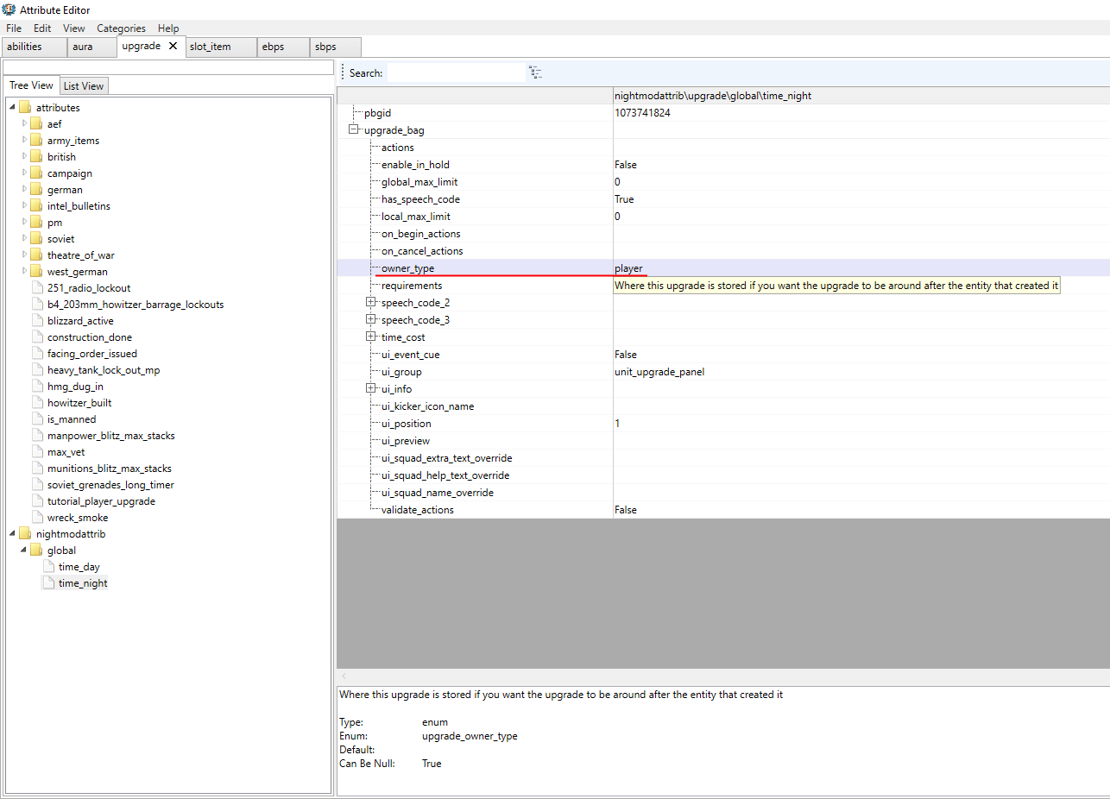Click the search options icon beside the Search field
Screen dimensions: 1110x799
[x=535, y=72]
